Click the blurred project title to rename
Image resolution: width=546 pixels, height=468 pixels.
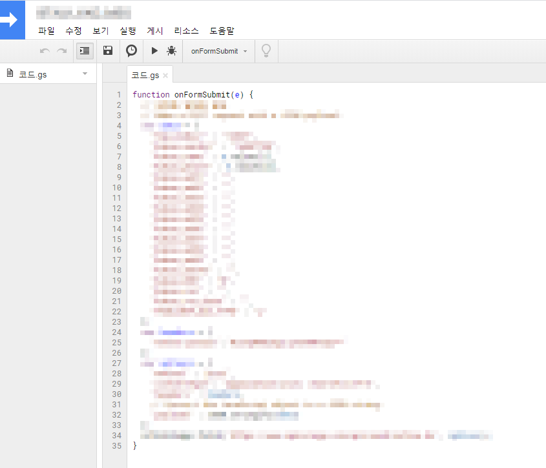(x=84, y=12)
